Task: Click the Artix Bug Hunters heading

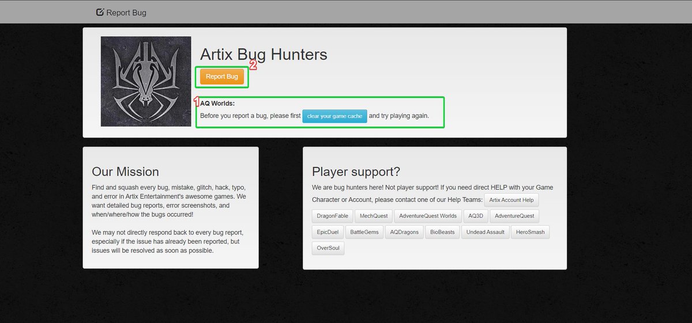Action: [x=264, y=55]
